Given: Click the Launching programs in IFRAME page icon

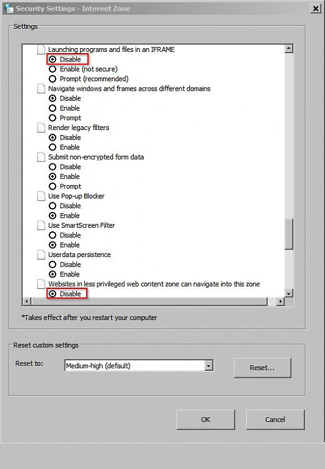Looking at the screenshot, I should click(x=41, y=49).
